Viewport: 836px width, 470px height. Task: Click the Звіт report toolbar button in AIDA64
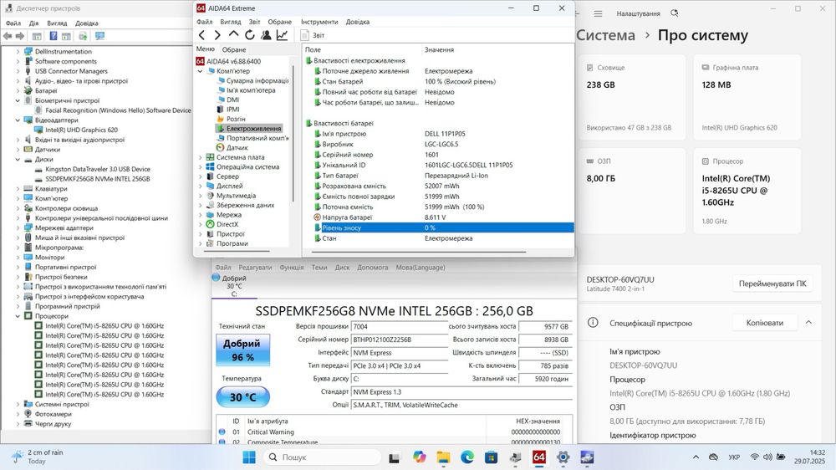click(x=313, y=35)
